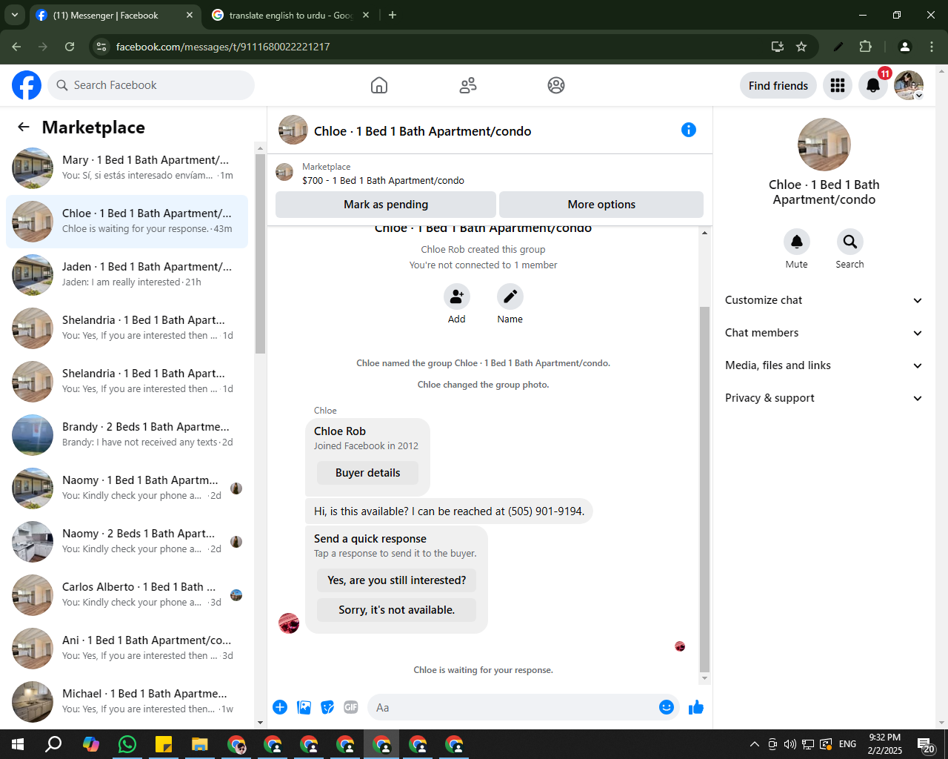The width and height of the screenshot is (948, 759).
Task: Open WhatsApp from the taskbar
Action: [x=127, y=744]
